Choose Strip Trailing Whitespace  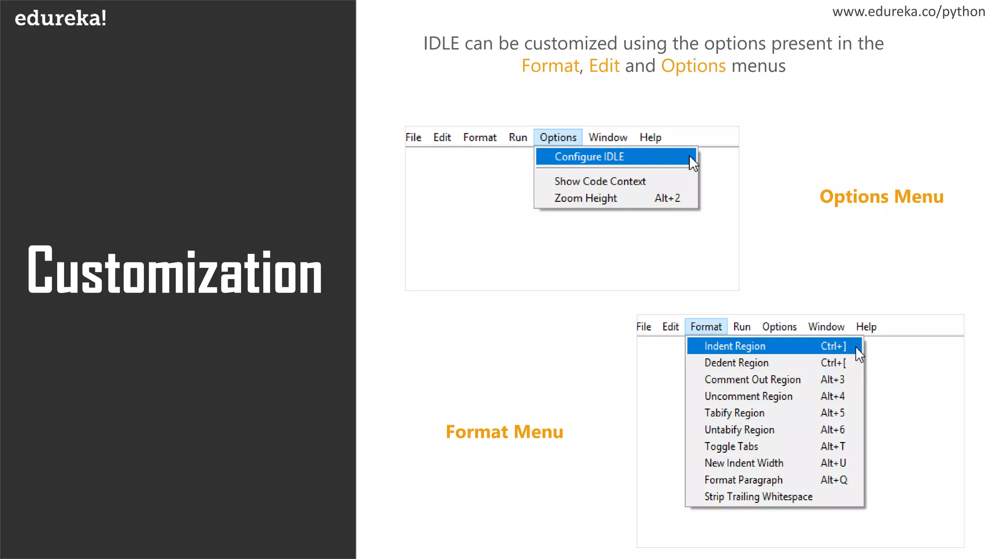pyautogui.click(x=774, y=496)
